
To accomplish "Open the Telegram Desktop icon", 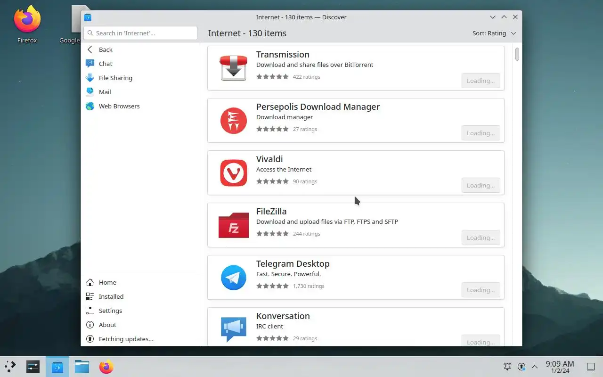I will [x=234, y=277].
